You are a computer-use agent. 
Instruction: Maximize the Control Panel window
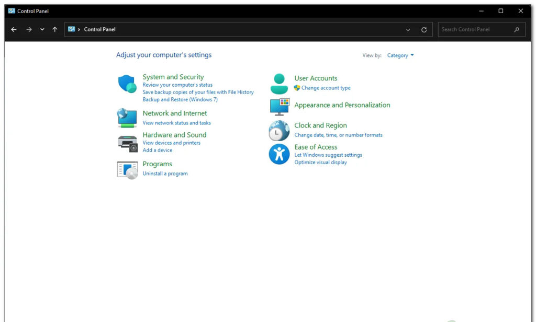pos(501,11)
